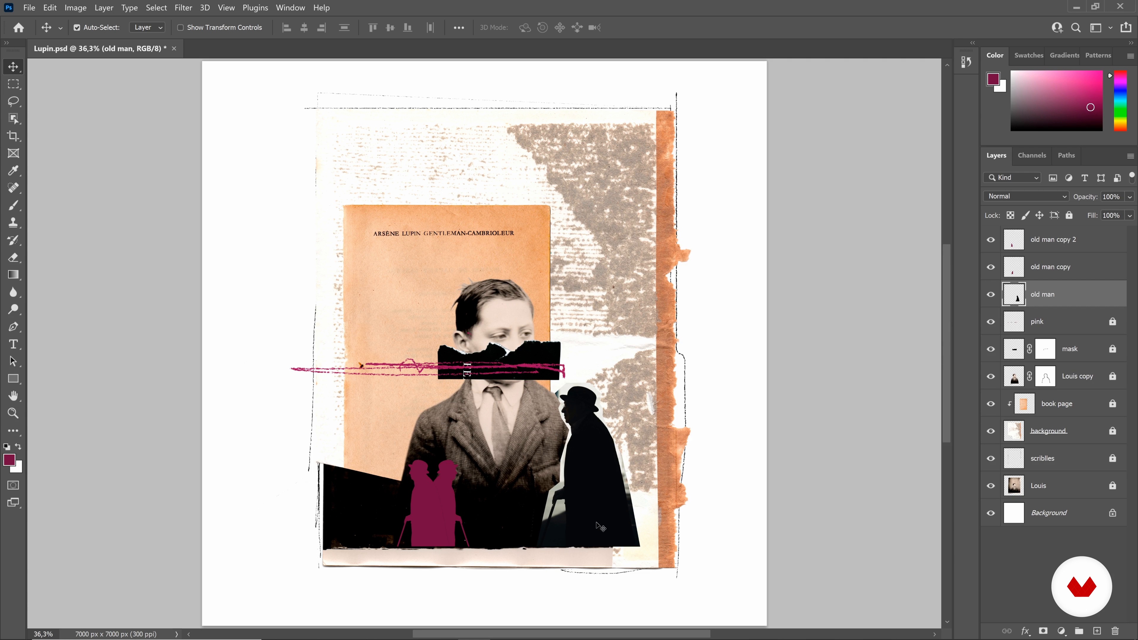Select the Horizontal Type tool
The width and height of the screenshot is (1138, 640).
pyautogui.click(x=13, y=344)
